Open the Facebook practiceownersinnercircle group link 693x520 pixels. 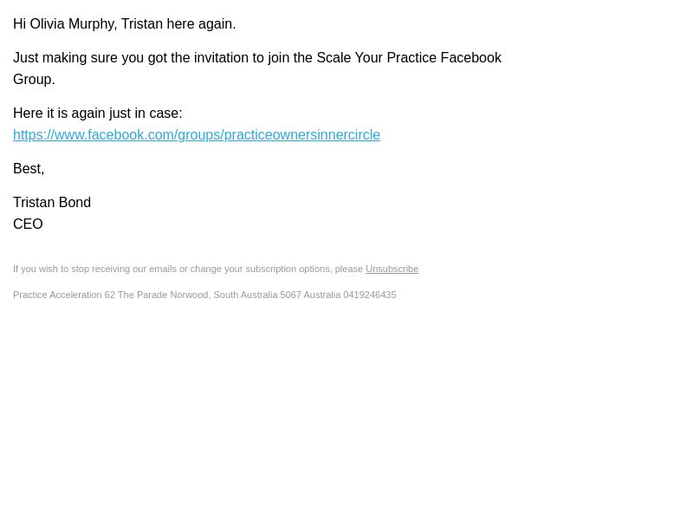coord(197,135)
